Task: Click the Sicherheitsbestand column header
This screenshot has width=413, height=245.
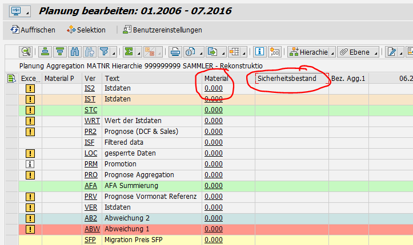Action: (x=287, y=78)
